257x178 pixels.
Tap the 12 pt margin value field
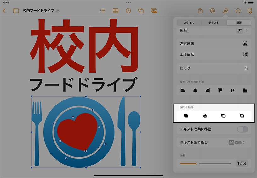[242, 163]
